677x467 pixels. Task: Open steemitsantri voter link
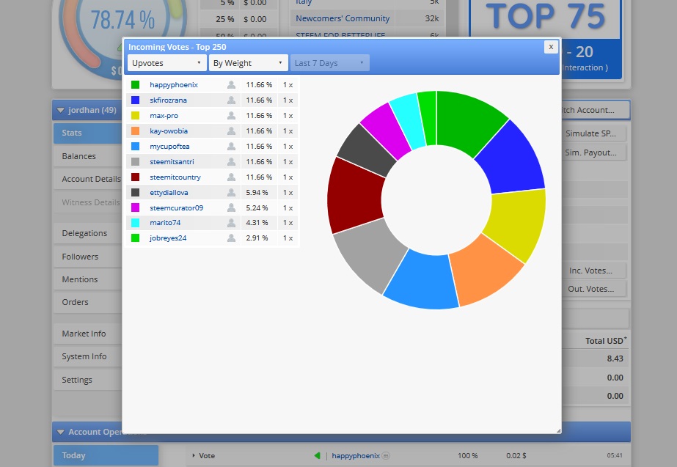click(x=172, y=162)
